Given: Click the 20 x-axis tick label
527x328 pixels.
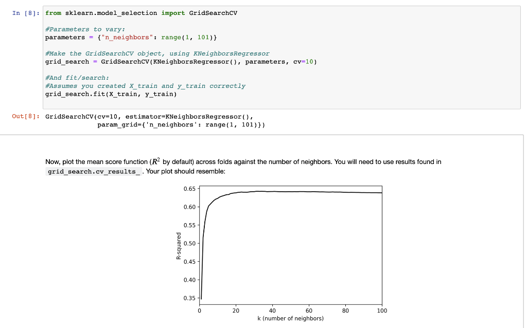Looking at the screenshot, I should pyautogui.click(x=236, y=311).
